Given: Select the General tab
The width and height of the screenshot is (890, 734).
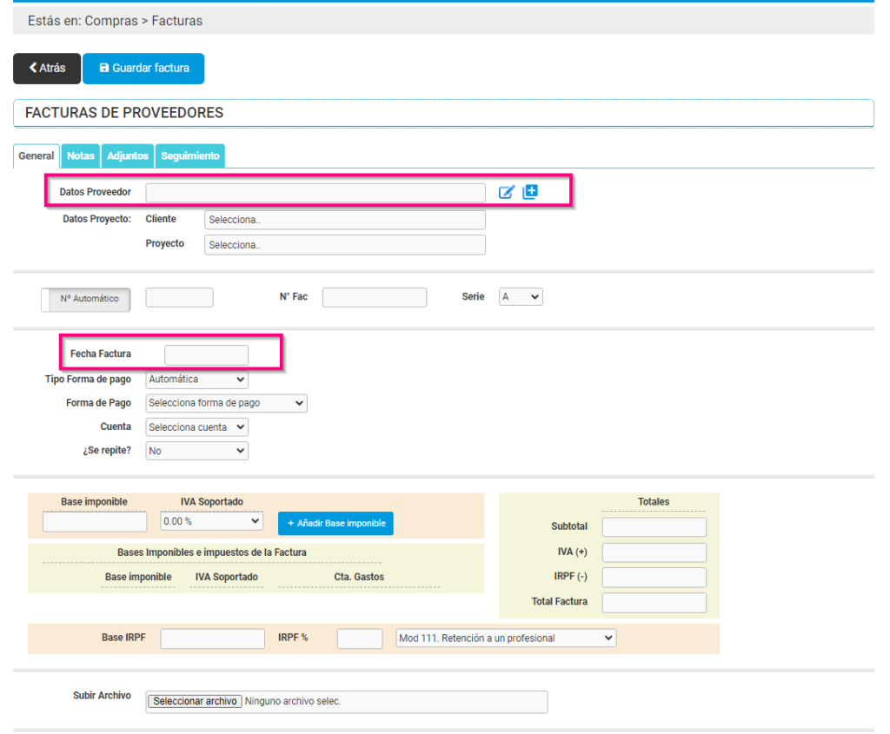Looking at the screenshot, I should (36, 155).
